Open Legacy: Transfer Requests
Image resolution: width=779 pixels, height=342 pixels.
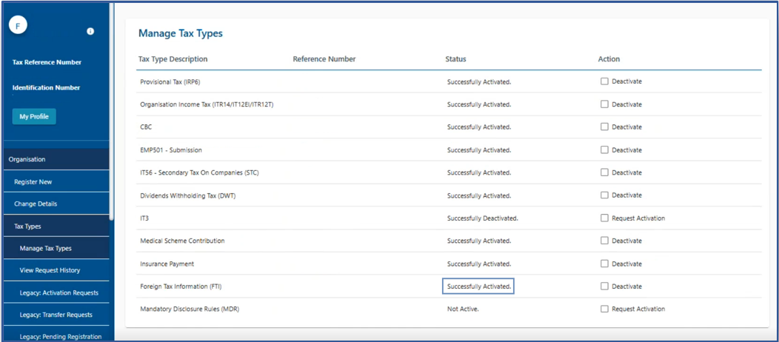click(56, 315)
